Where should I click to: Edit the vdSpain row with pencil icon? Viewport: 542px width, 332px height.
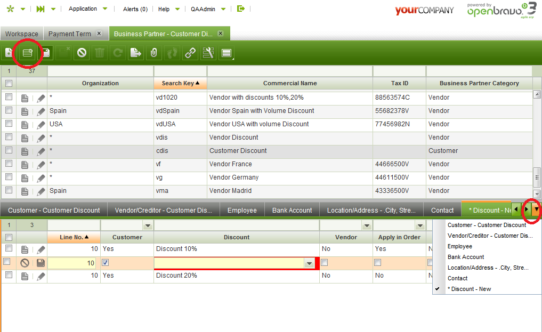(41, 111)
